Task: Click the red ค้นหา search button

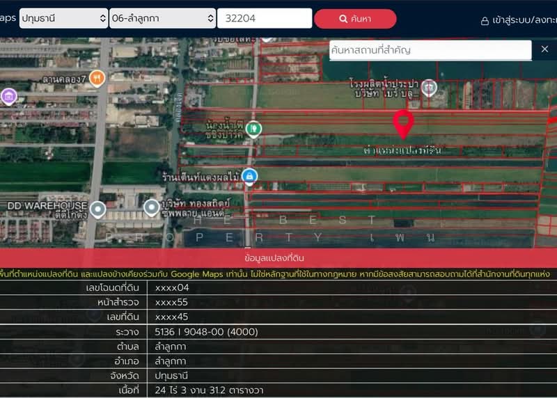Action: point(355,19)
